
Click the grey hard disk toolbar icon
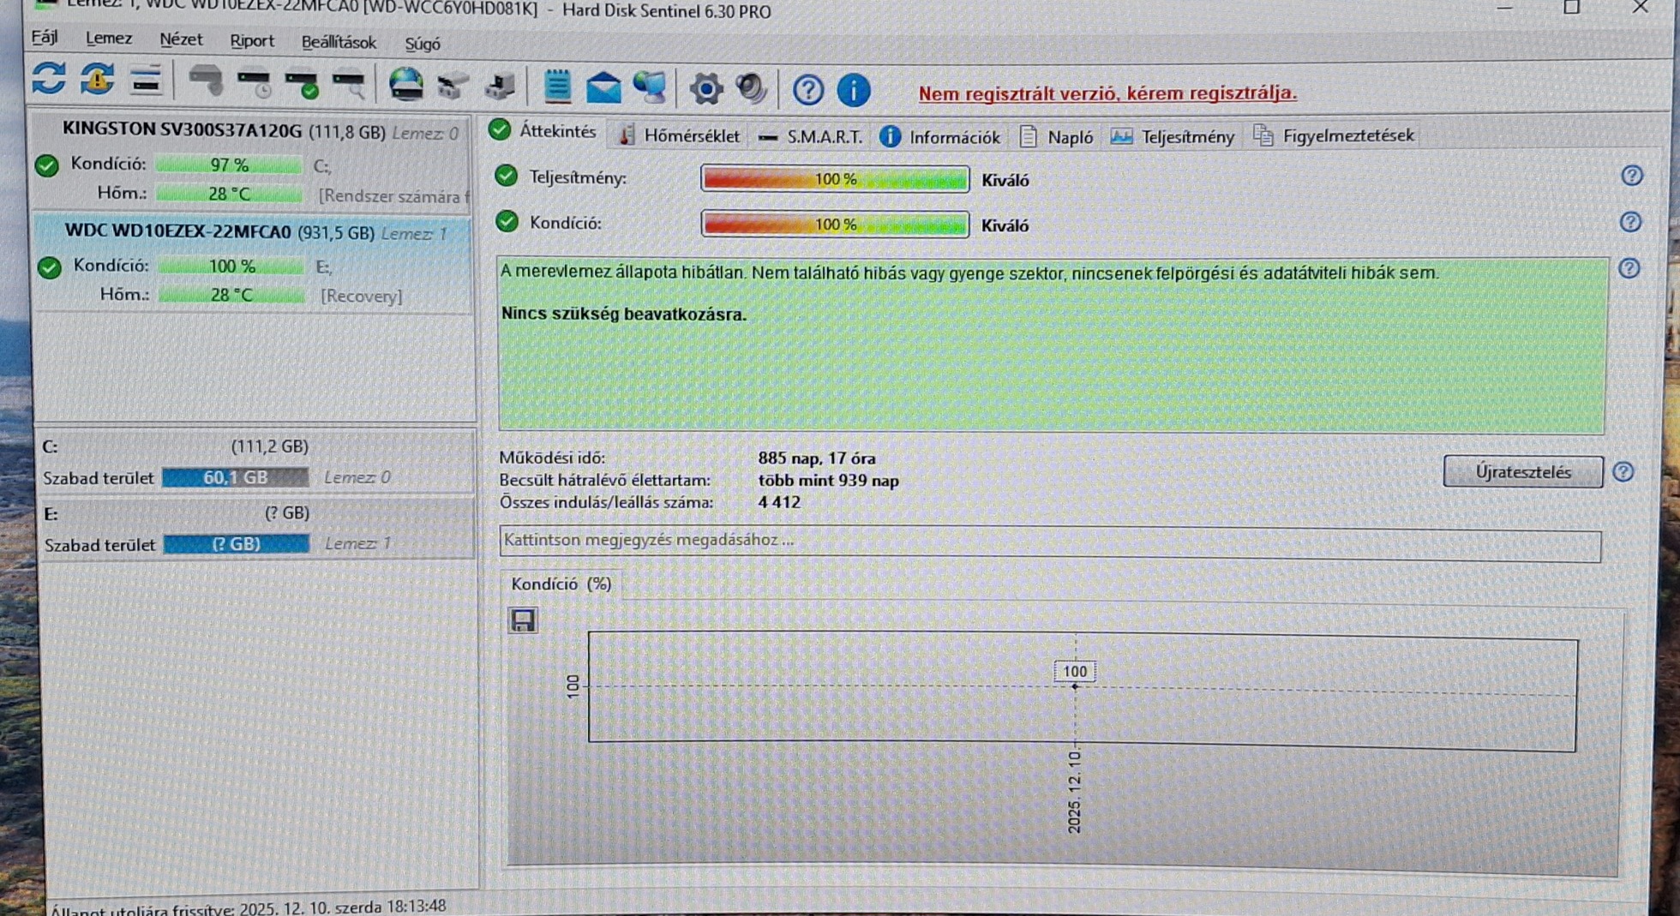[205, 81]
